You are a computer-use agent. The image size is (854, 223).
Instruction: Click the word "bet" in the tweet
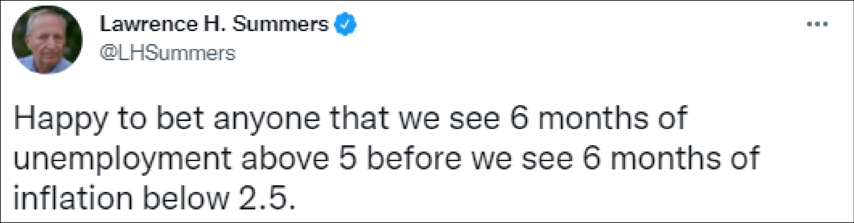click(179, 119)
